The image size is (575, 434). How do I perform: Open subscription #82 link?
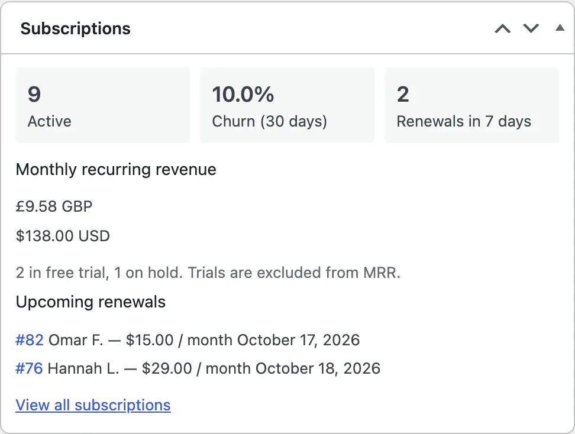pos(30,340)
